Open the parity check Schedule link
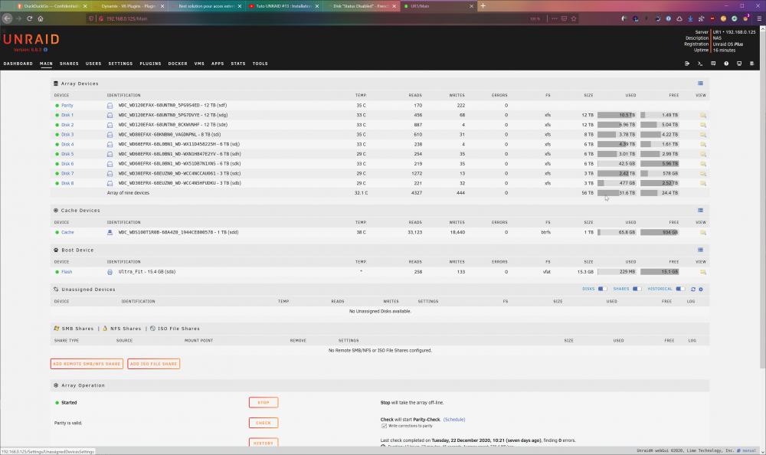 click(453, 420)
